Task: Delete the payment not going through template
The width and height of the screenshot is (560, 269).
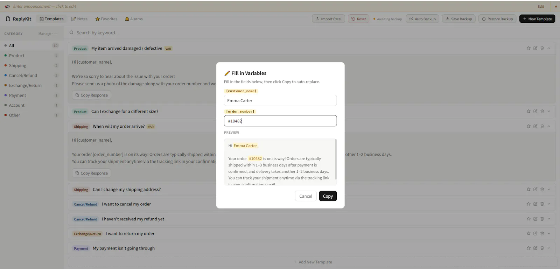Action: click(542, 248)
